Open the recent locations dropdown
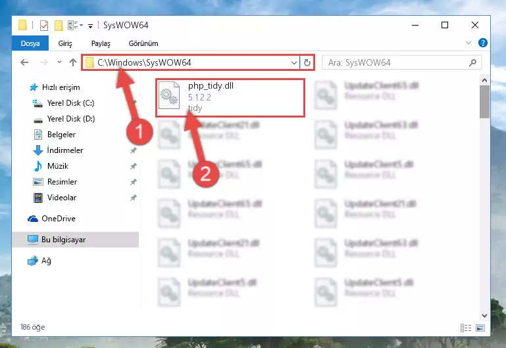 [59, 62]
